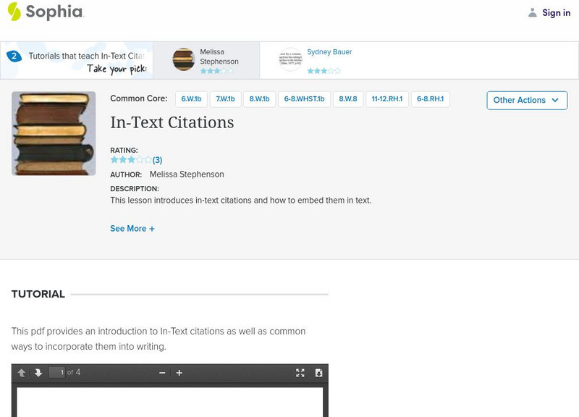This screenshot has height=417, width=579.
Task: Download the PDF document
Action: tap(318, 373)
